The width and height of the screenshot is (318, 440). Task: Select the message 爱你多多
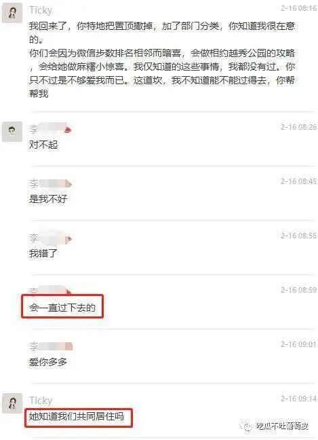click(x=48, y=362)
